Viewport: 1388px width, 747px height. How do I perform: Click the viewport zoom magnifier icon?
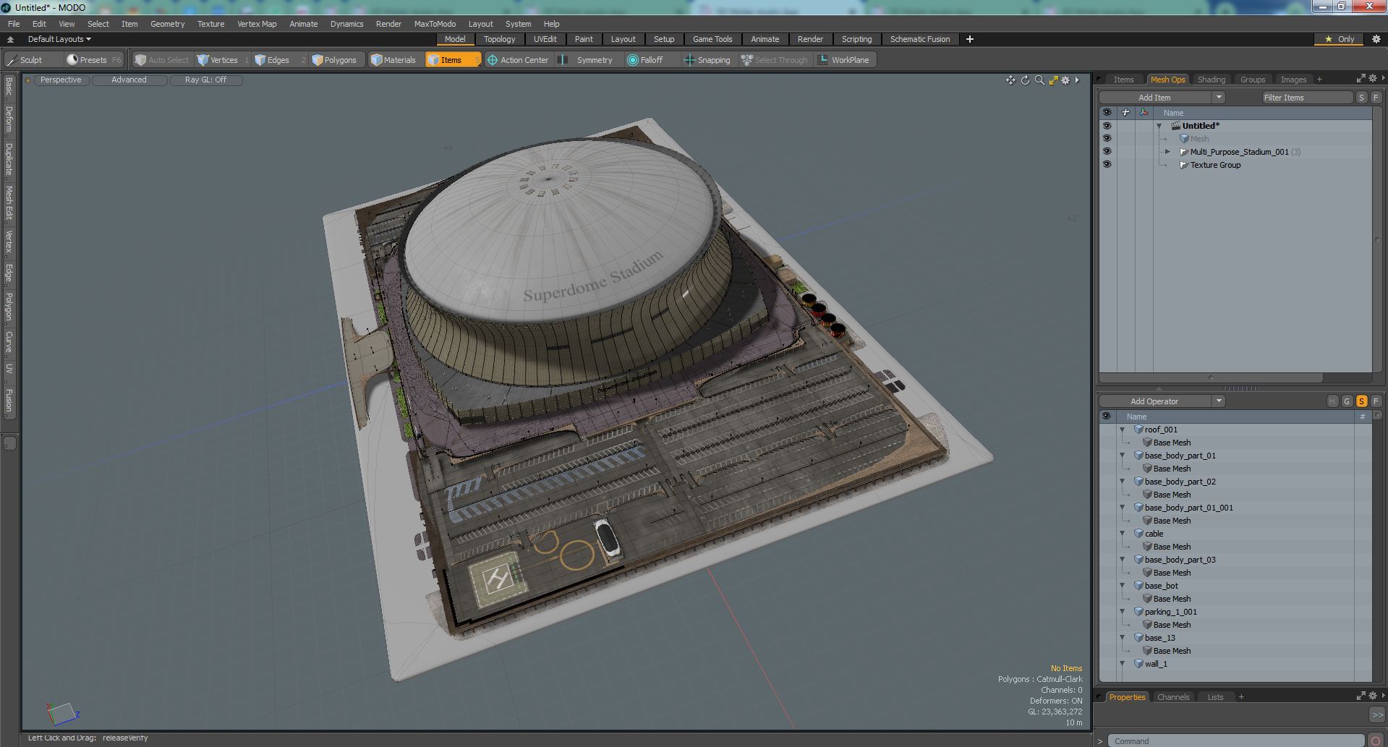[1039, 80]
